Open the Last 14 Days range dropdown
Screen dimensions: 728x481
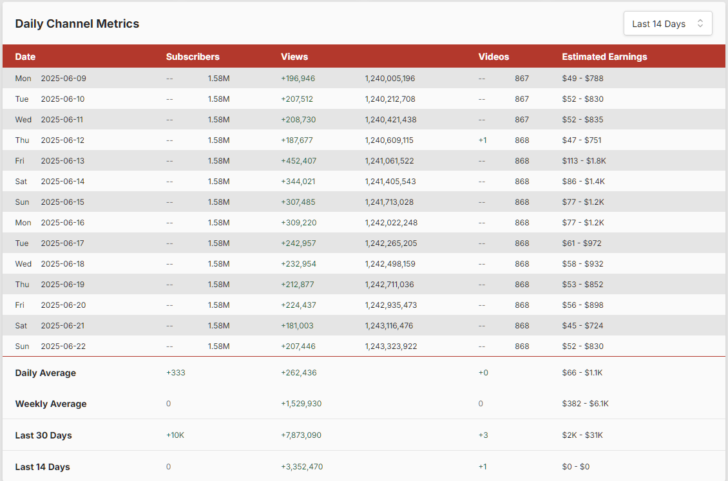(x=667, y=24)
